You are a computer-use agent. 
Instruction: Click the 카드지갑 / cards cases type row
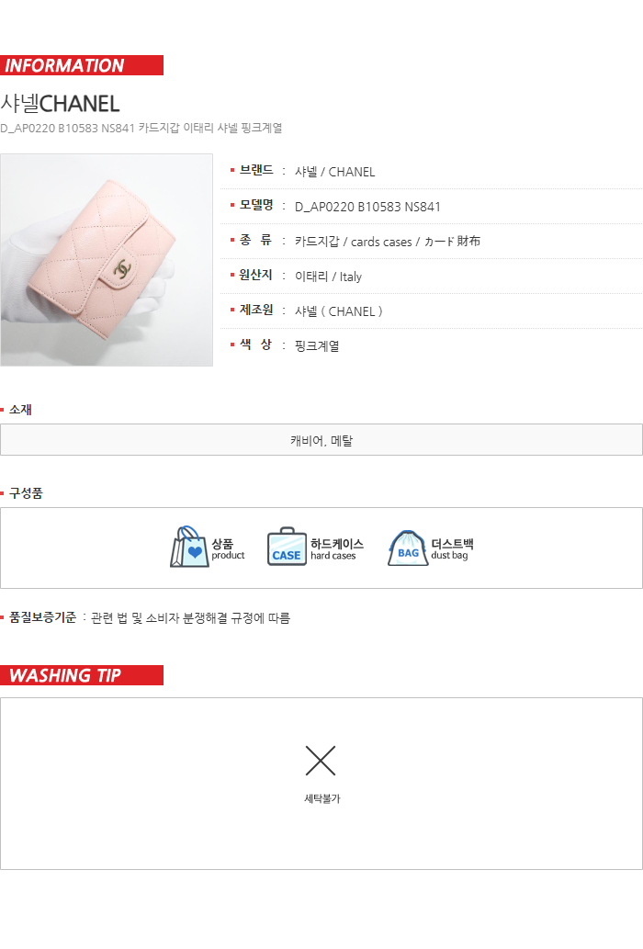431,242
